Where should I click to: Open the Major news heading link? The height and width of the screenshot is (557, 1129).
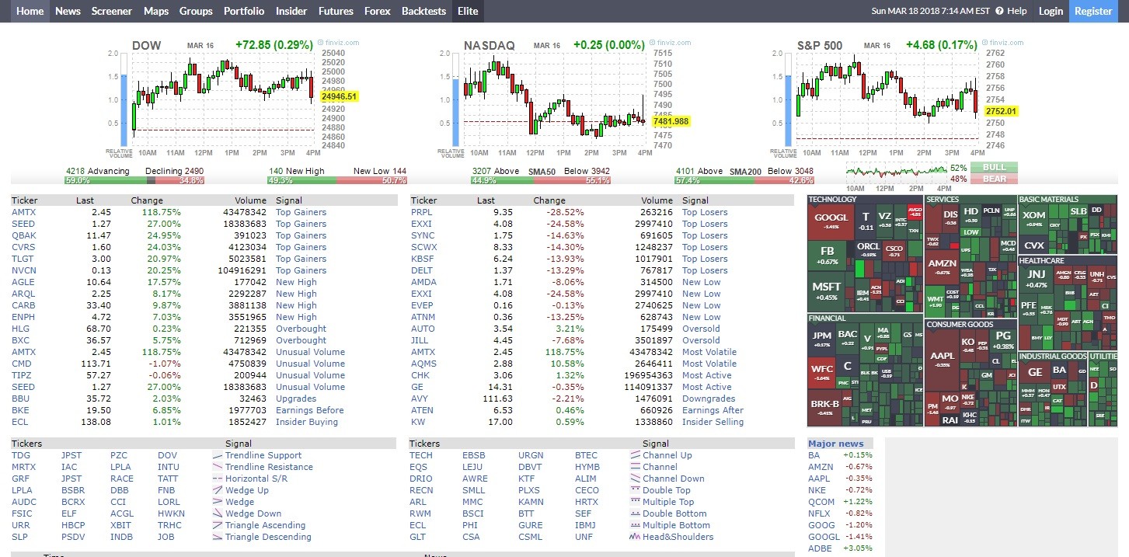click(x=835, y=444)
